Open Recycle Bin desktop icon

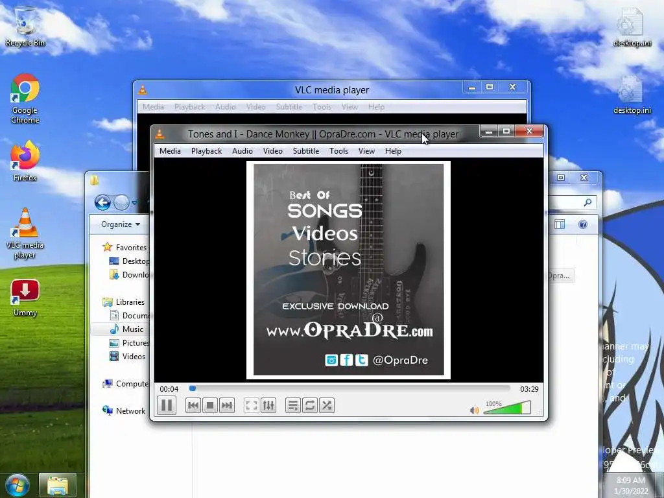(x=25, y=26)
